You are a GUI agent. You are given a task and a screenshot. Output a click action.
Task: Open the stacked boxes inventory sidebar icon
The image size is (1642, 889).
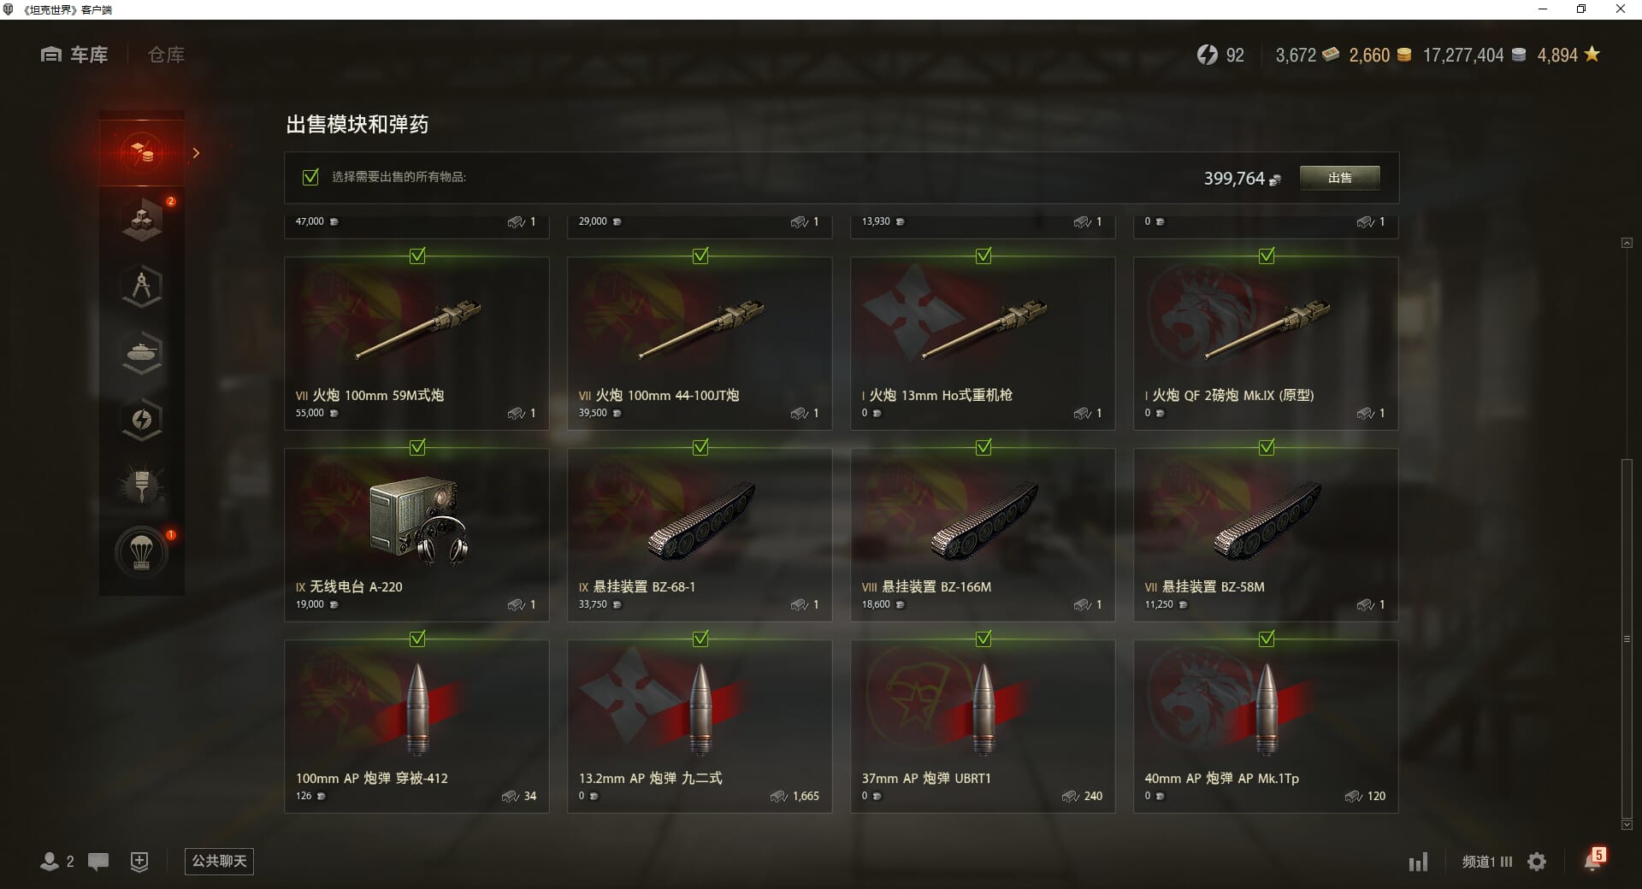[142, 220]
